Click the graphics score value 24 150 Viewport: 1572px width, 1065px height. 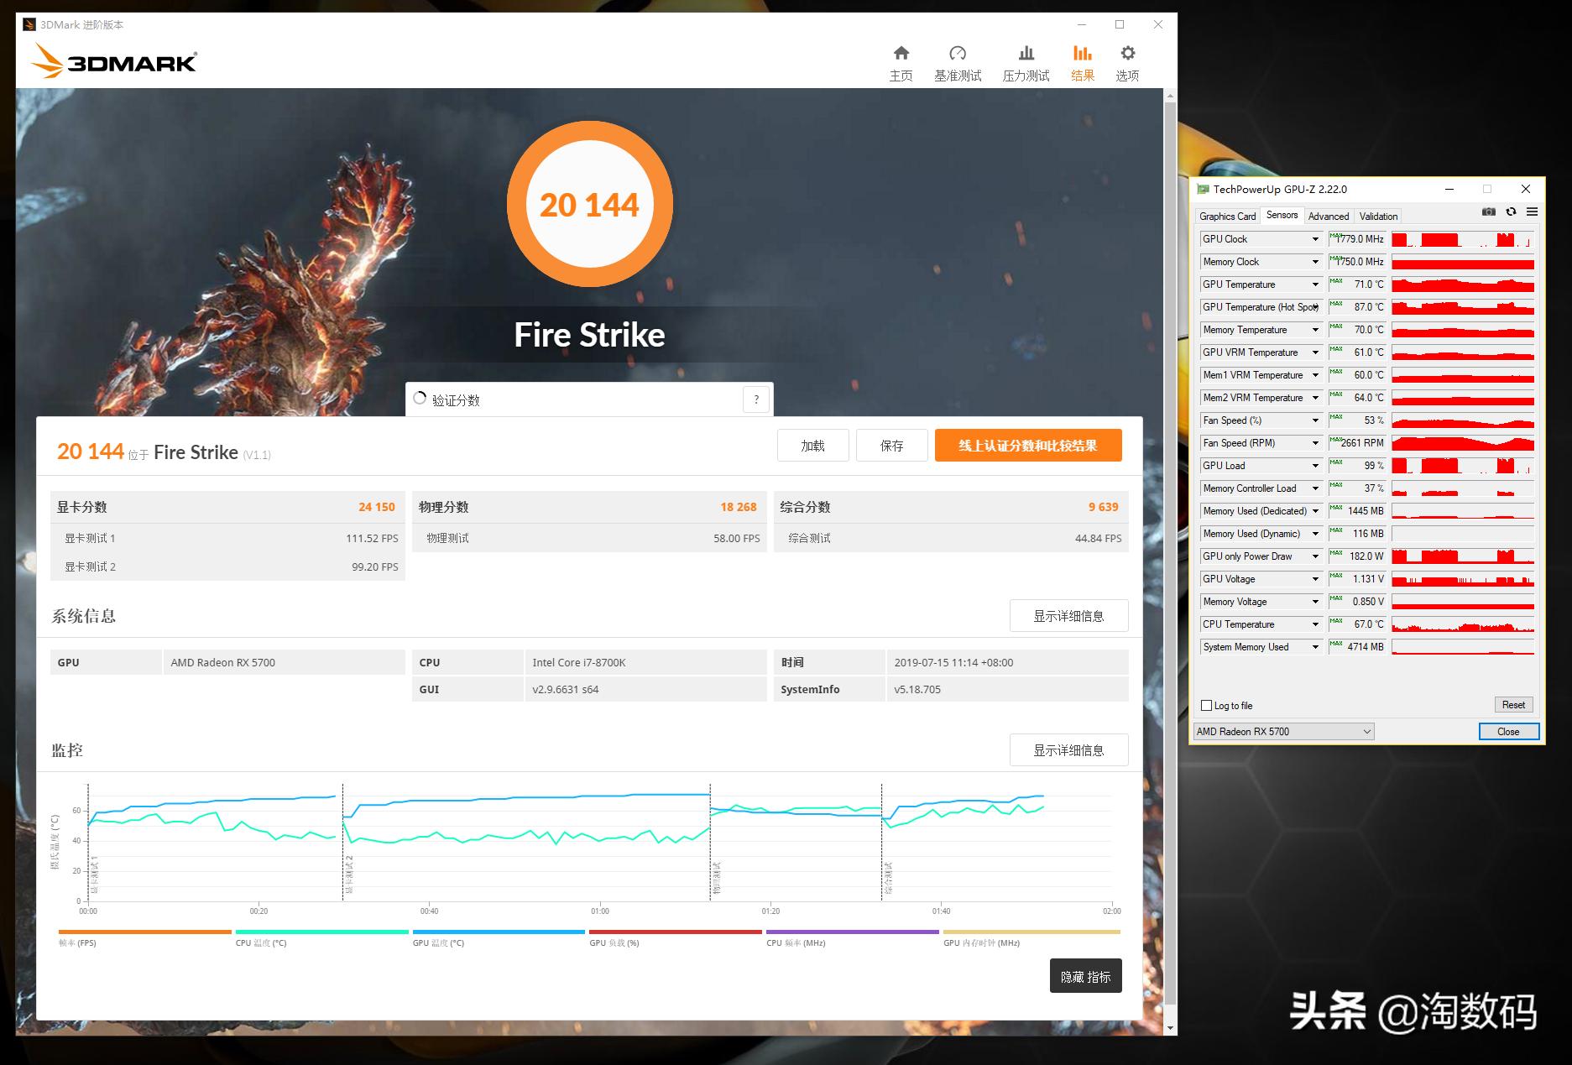pyautogui.click(x=376, y=507)
